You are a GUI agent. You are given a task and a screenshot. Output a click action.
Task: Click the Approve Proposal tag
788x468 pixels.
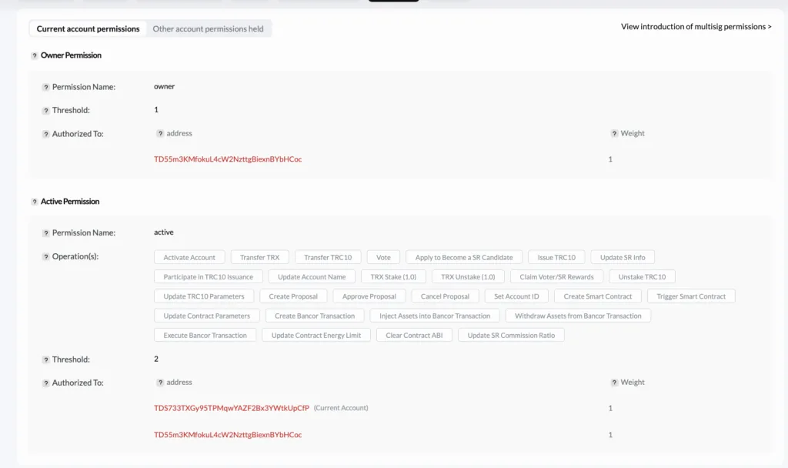click(x=369, y=296)
